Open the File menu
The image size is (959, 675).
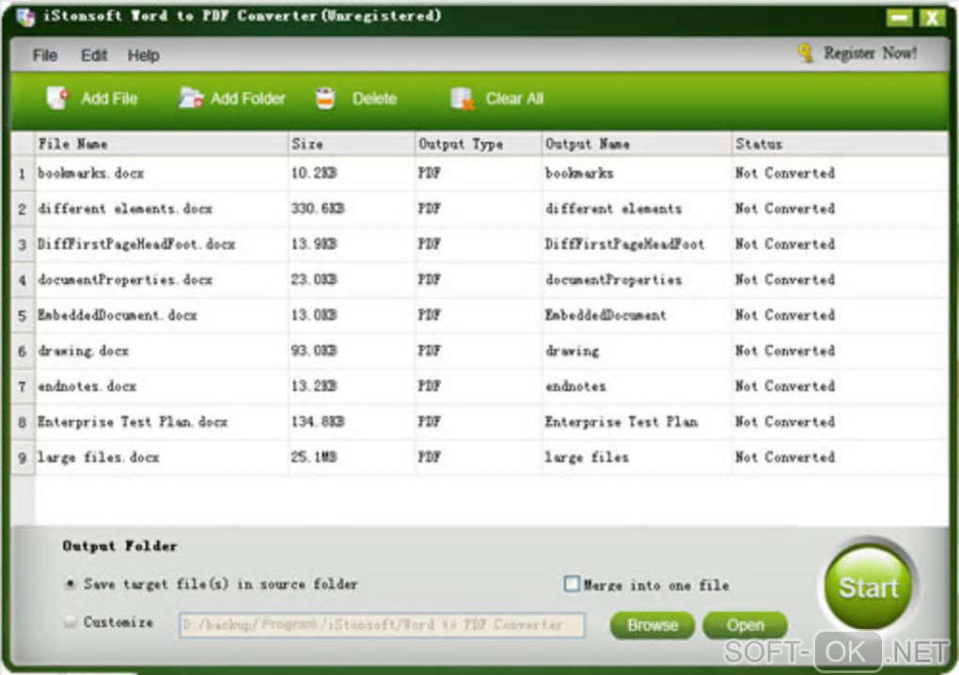pos(45,55)
